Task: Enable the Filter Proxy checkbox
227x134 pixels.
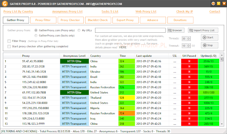Action: click(9, 41)
